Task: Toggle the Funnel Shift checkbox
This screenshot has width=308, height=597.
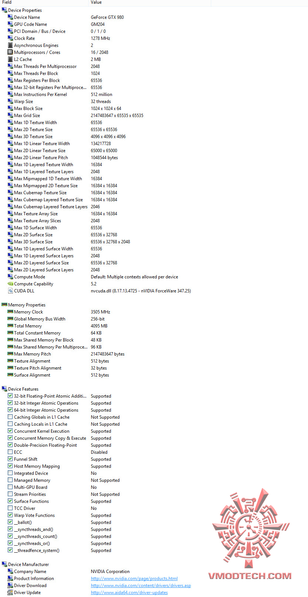Action: click(10, 459)
